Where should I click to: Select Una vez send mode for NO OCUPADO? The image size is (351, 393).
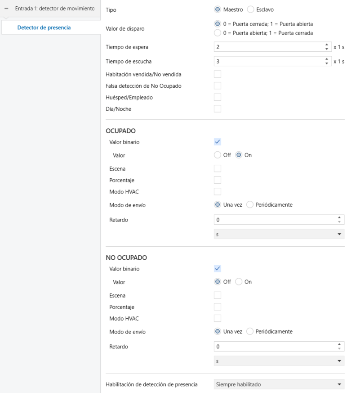(218, 331)
